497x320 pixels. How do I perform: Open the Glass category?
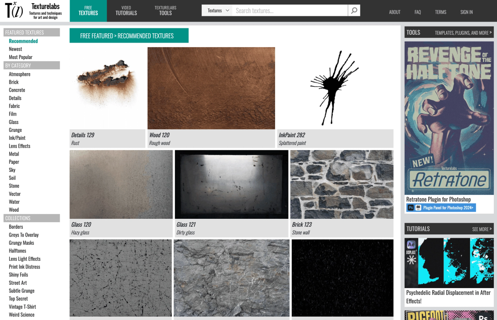pos(14,122)
